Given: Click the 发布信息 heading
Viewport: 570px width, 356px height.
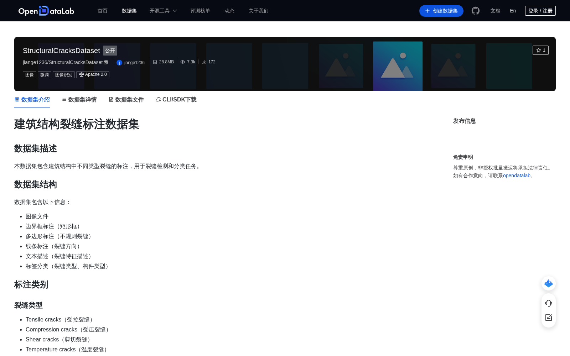Looking at the screenshot, I should point(465,121).
